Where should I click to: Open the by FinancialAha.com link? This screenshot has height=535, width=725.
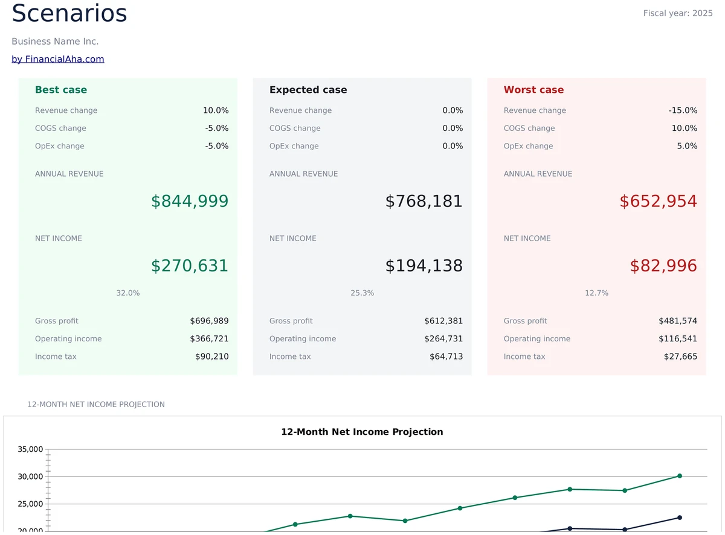[58, 59]
